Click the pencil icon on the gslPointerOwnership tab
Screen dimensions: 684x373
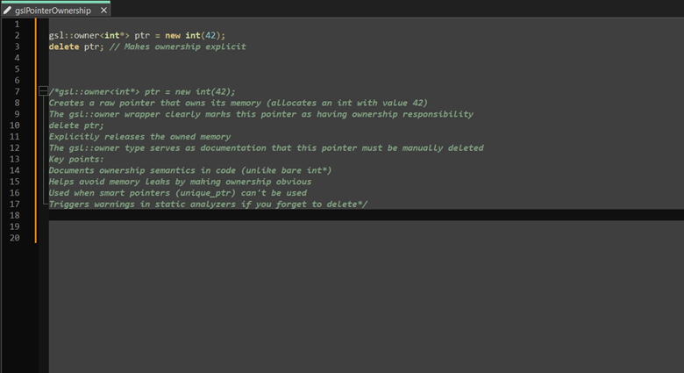coord(8,10)
